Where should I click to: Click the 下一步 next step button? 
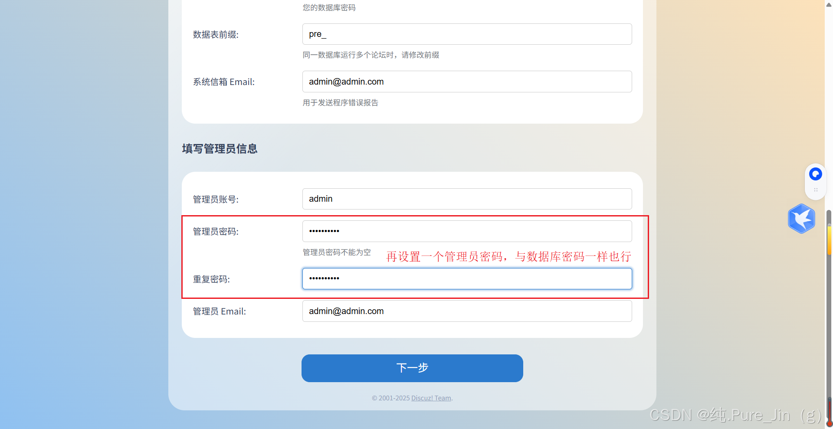tap(412, 368)
